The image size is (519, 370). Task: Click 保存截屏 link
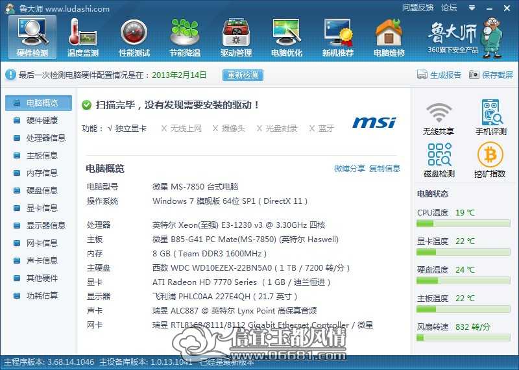pos(498,75)
